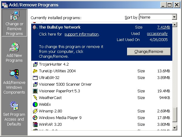This screenshot has height=137, width=182.
Task: Click the Sort by dropdown arrow
Action: click(174, 17)
